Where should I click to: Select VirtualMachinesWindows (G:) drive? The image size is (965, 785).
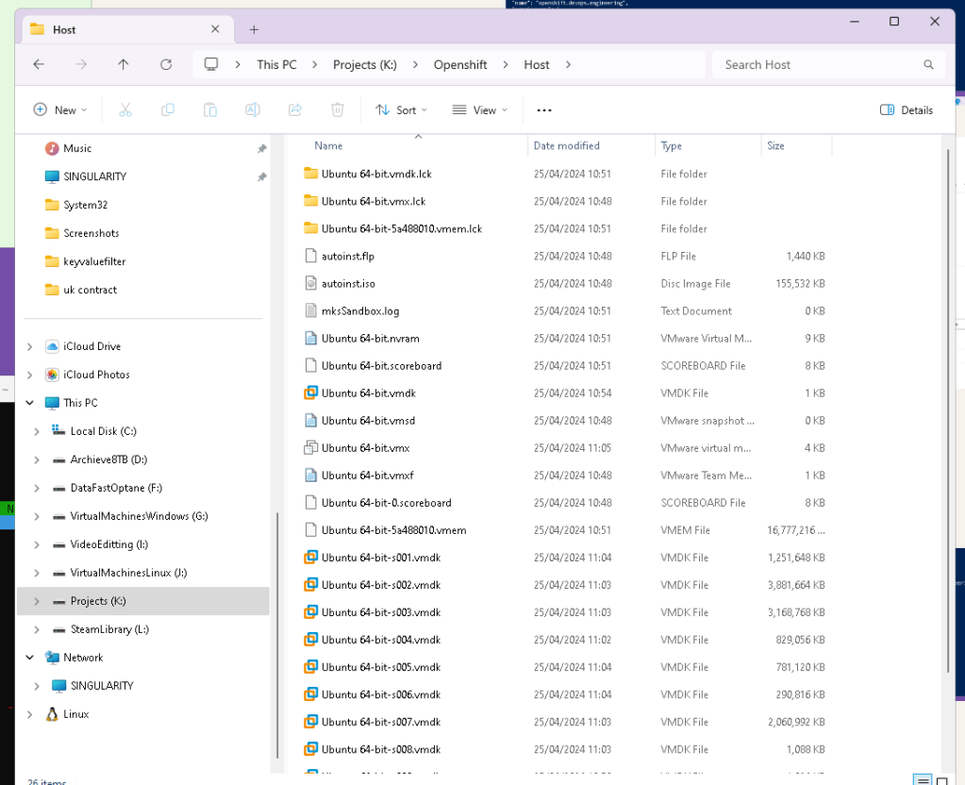[x=139, y=516]
